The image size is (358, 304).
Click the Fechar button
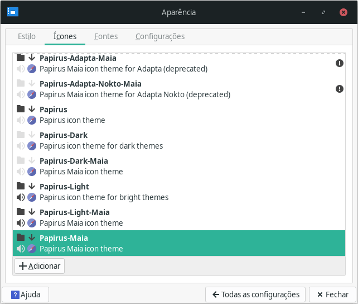(x=333, y=294)
